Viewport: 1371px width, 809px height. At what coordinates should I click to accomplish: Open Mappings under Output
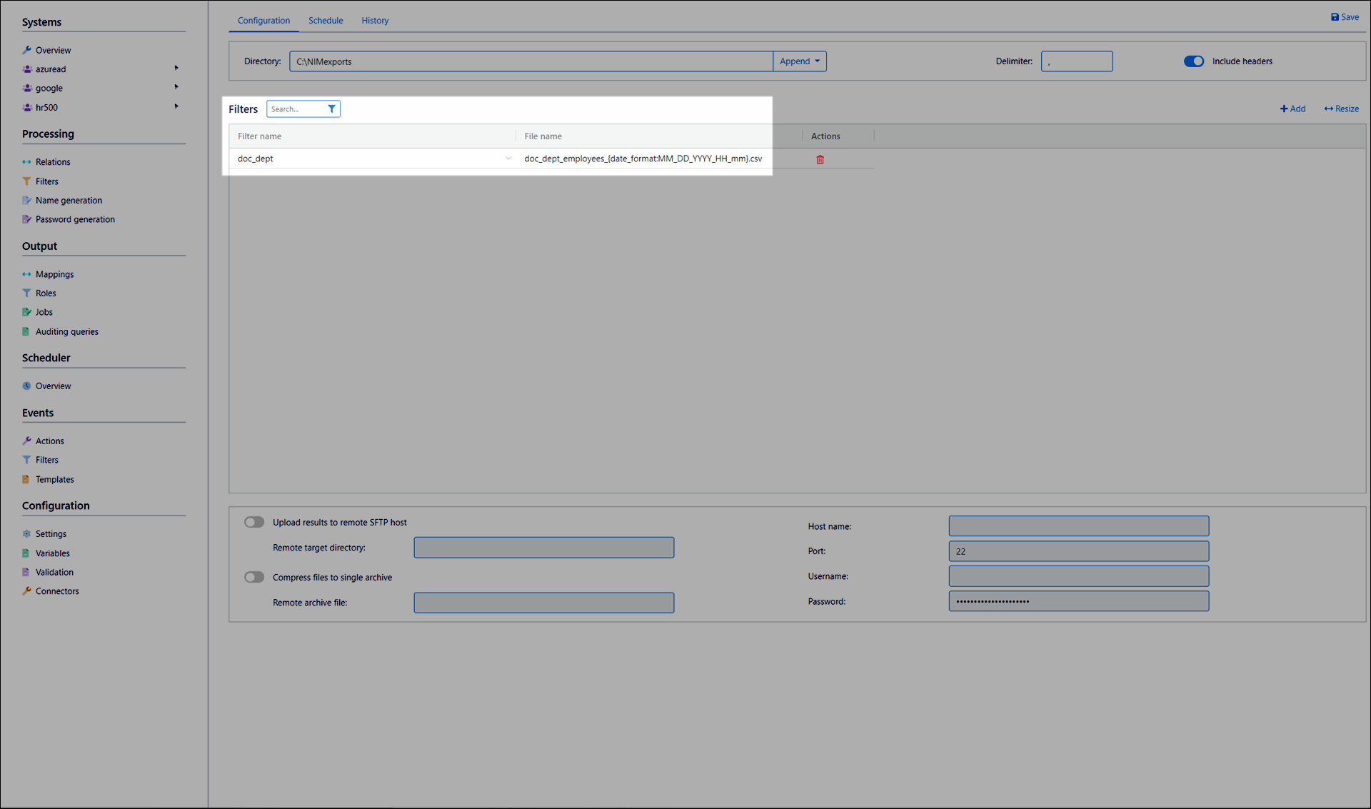pos(54,274)
